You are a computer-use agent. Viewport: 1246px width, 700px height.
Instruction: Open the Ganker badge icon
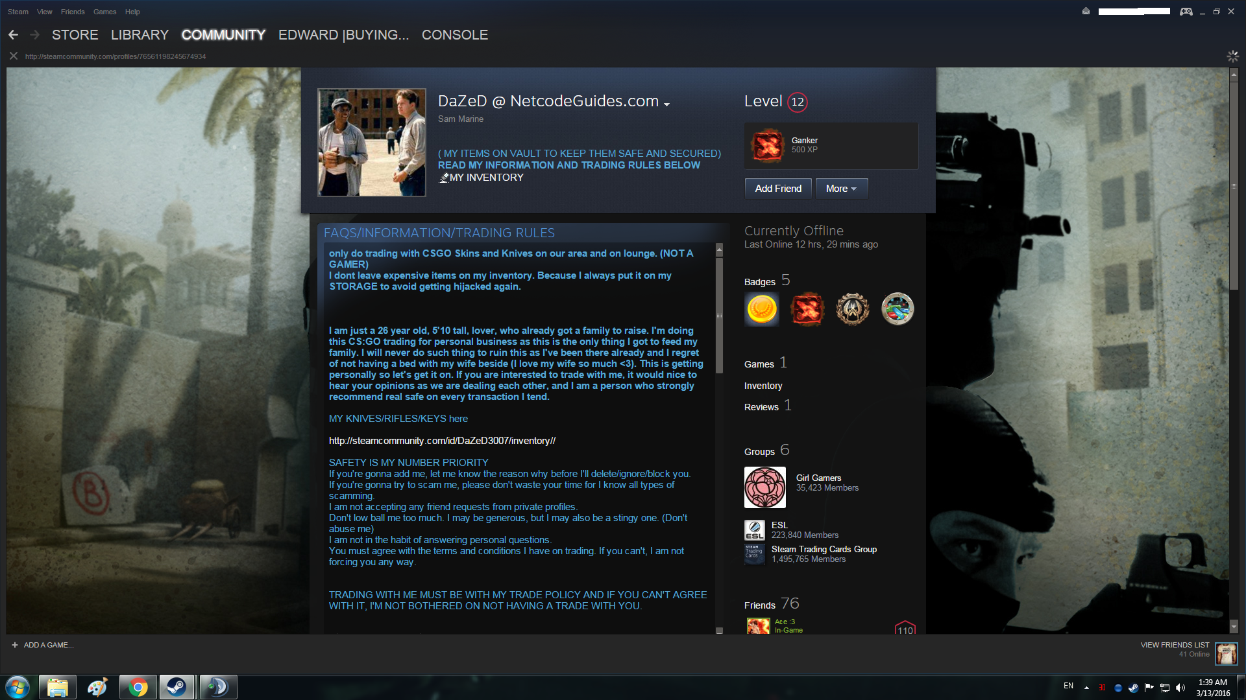[x=767, y=145]
